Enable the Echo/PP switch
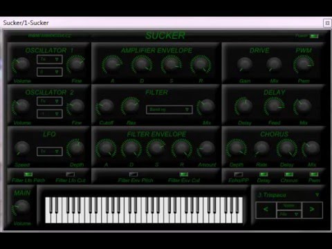Screen dimensions: 332x249 coord(239,174)
